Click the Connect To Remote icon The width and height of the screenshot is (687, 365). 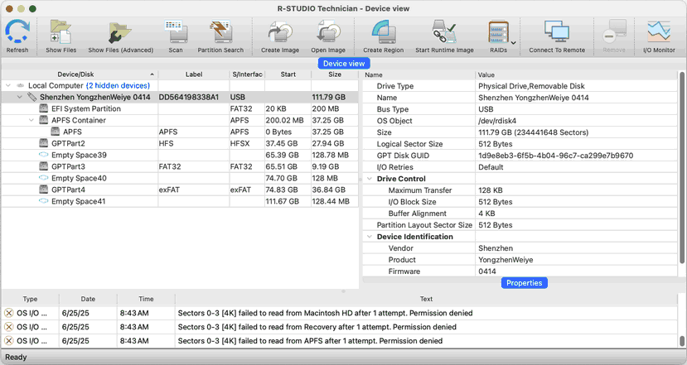557,31
